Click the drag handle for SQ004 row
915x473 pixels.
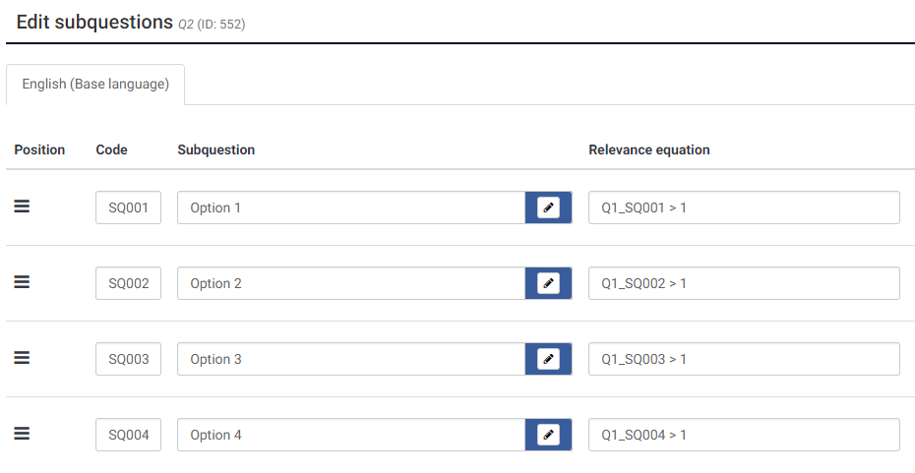[x=22, y=434]
